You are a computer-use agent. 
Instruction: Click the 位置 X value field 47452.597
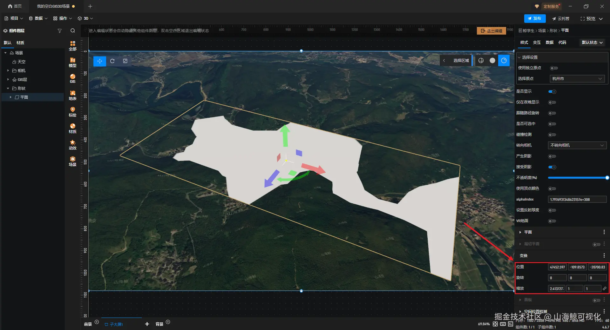point(557,267)
